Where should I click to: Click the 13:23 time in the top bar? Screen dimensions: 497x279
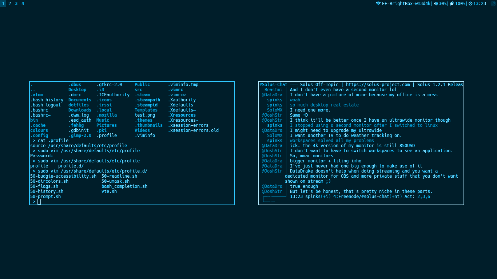pyautogui.click(x=480, y=3)
